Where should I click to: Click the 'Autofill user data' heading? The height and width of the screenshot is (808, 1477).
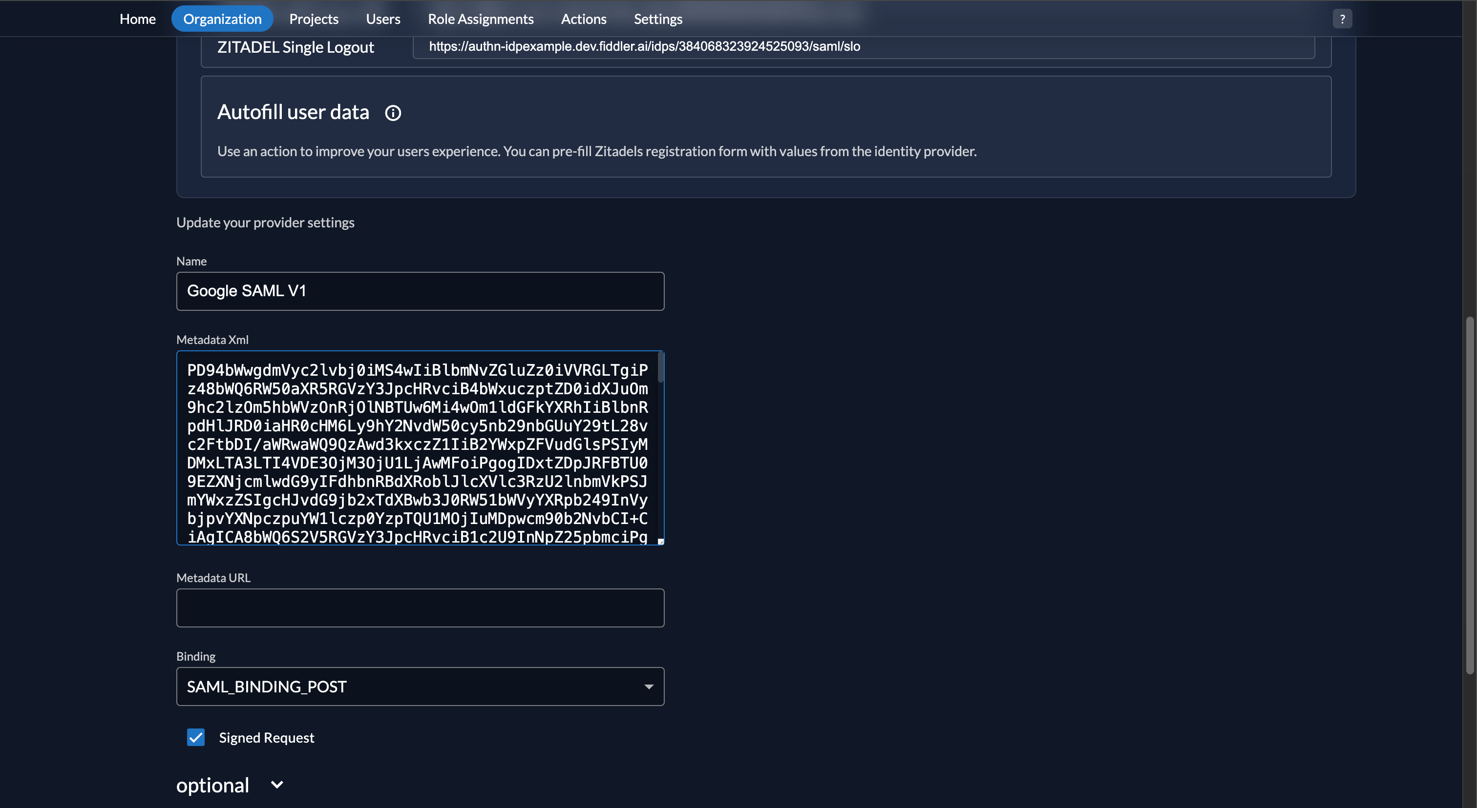point(293,112)
